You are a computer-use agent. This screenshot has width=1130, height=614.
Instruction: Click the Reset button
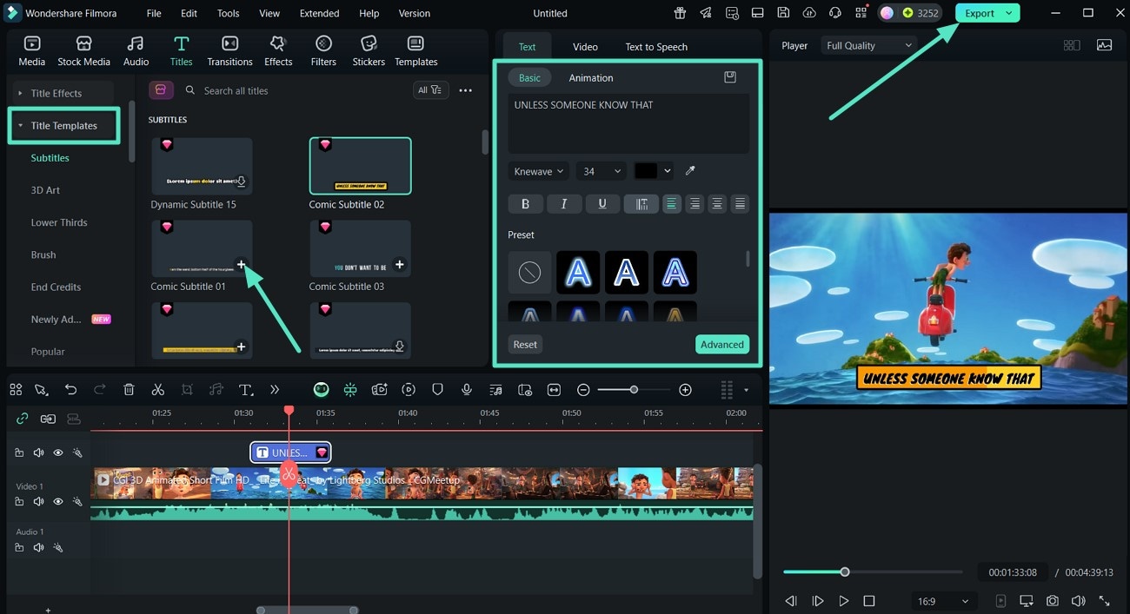[x=525, y=345]
